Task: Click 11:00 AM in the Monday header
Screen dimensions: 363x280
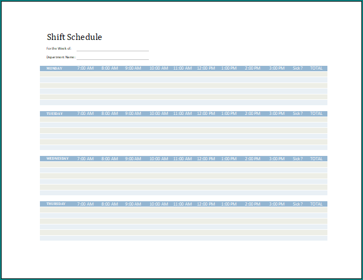Action: pos(182,68)
